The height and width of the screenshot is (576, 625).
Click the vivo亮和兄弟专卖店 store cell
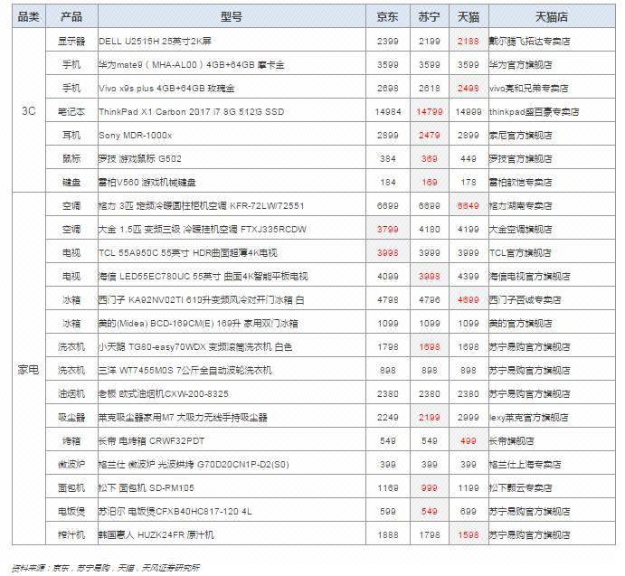[x=552, y=88]
